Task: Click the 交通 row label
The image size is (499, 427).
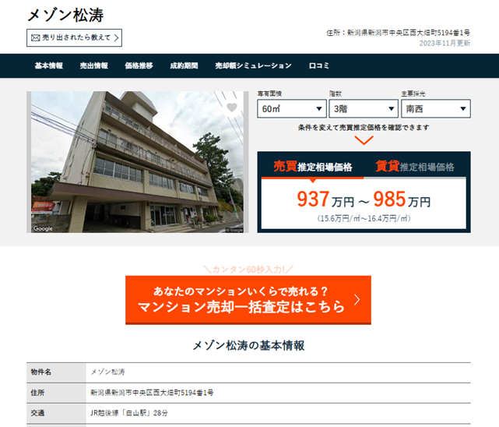Action: point(37,413)
